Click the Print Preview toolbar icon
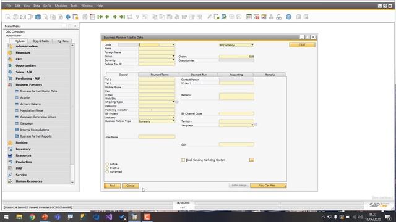Image resolution: width=396 pixels, height=222 pixels. click(x=8, y=17)
